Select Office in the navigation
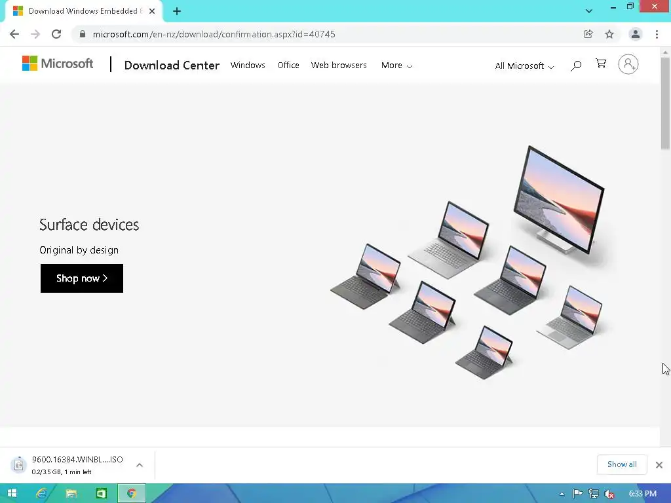Image resolution: width=671 pixels, height=503 pixels. coord(288,65)
